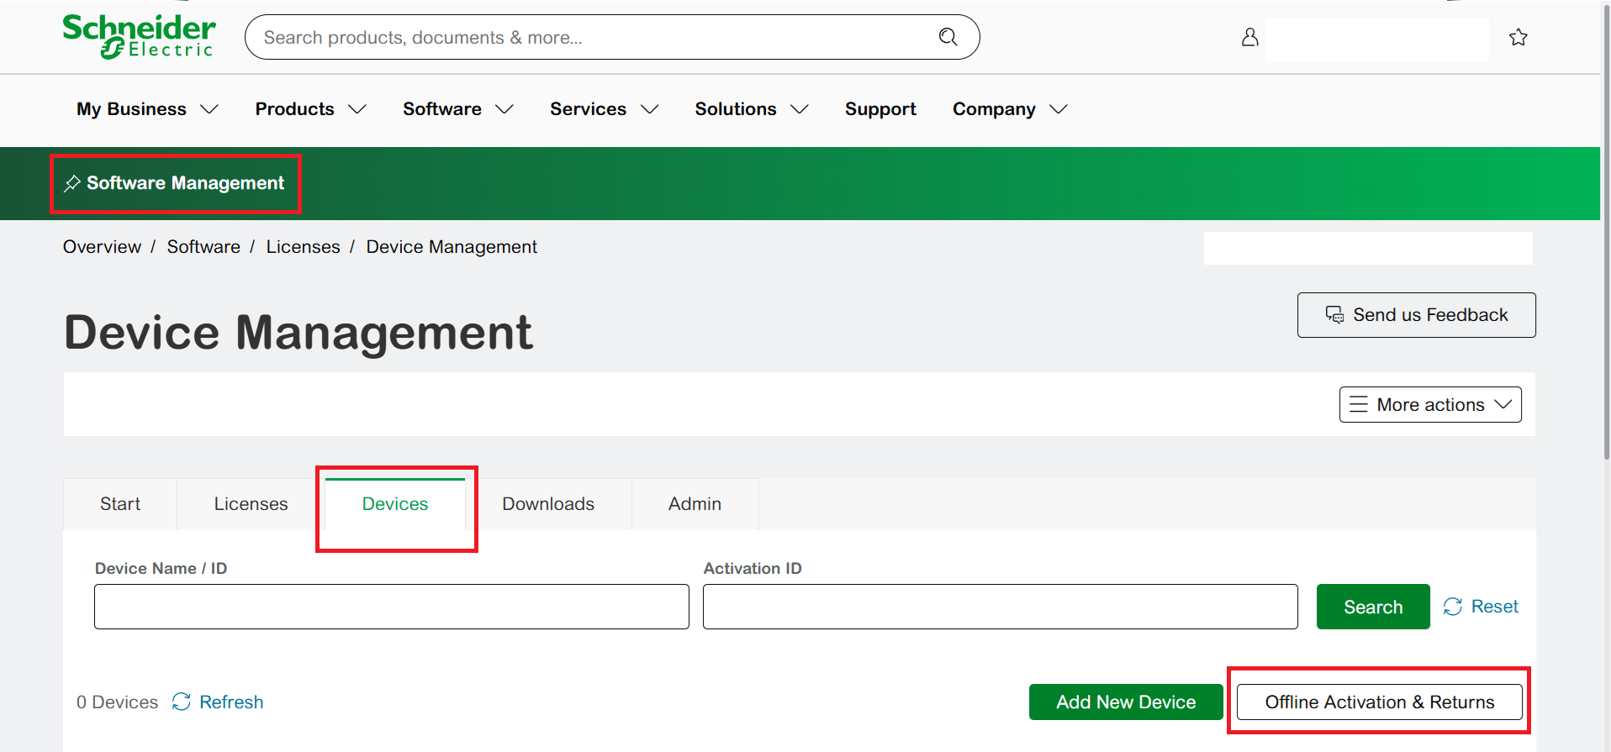Go to the Licenses breadcrumb
The image size is (1611, 752).
tap(303, 247)
